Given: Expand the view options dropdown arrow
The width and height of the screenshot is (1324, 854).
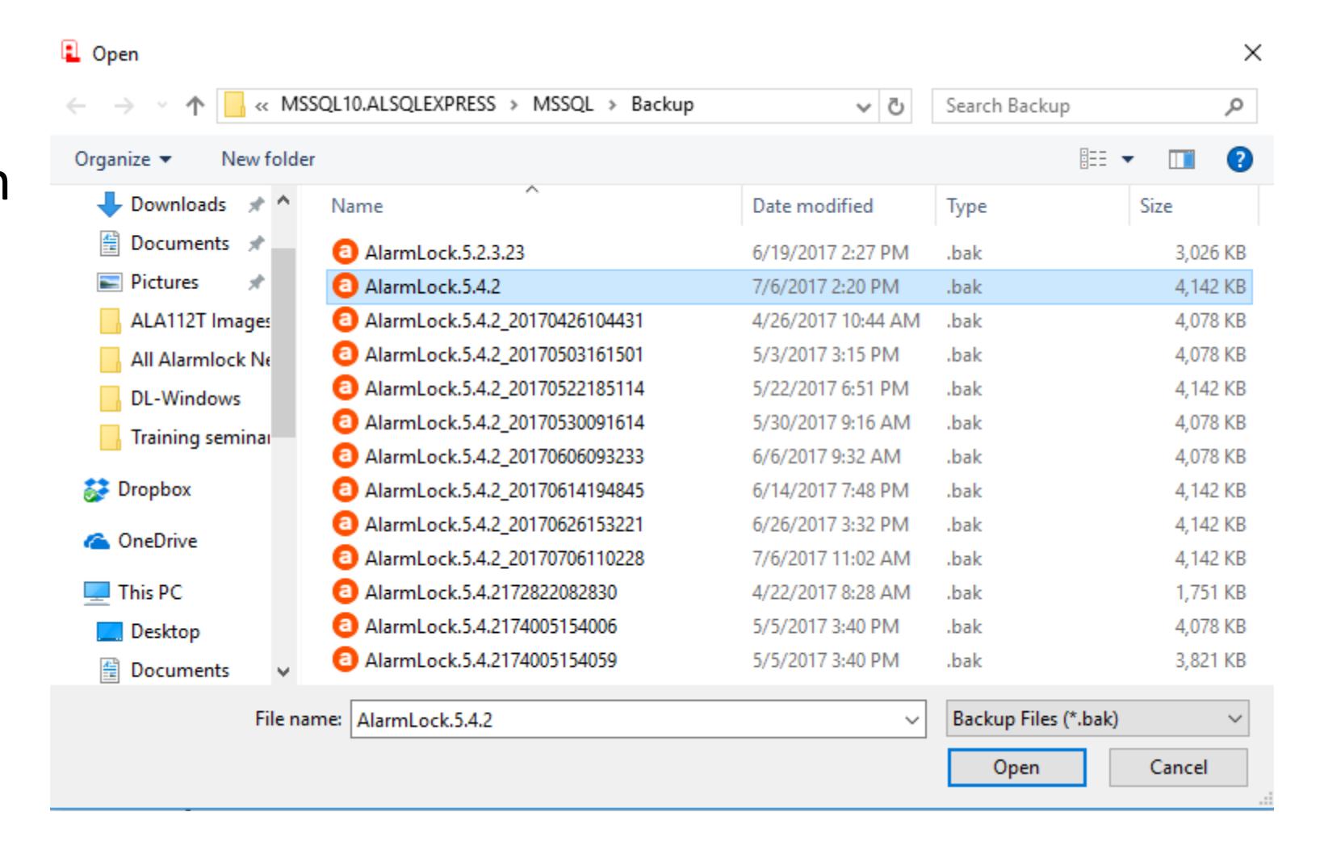Looking at the screenshot, I should point(1128,159).
